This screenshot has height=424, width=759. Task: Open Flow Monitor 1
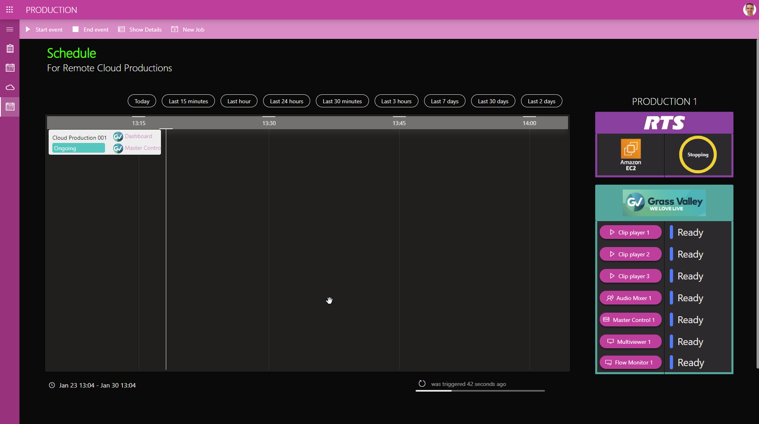click(630, 362)
